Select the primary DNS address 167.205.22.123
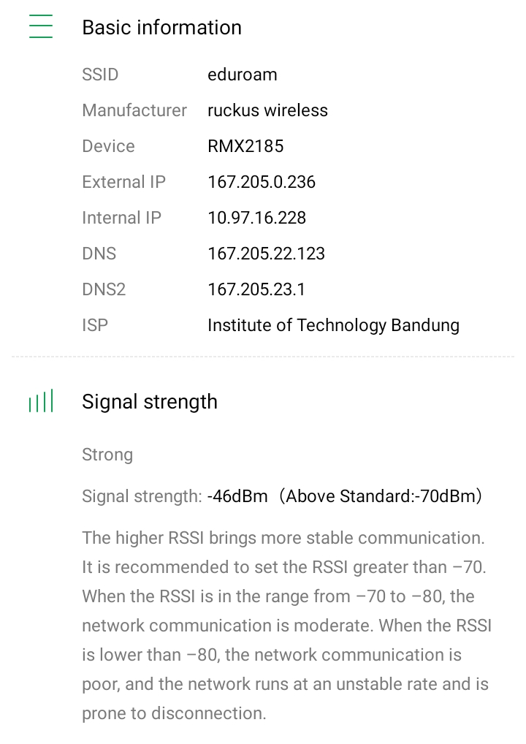Image resolution: width=526 pixels, height=744 pixels. 266,254
